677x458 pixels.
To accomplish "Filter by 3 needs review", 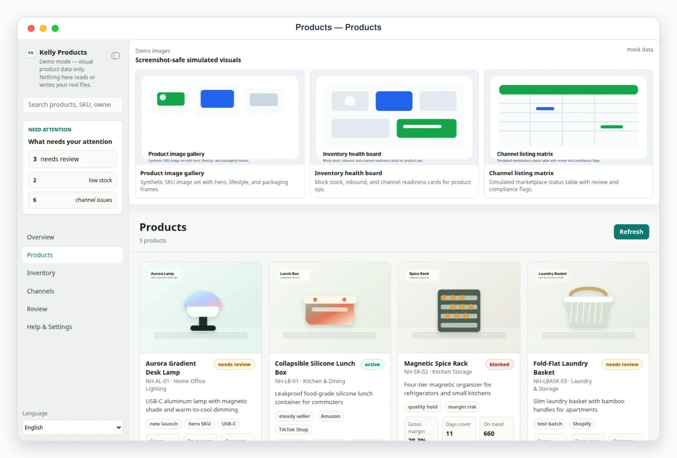I will coord(73,159).
